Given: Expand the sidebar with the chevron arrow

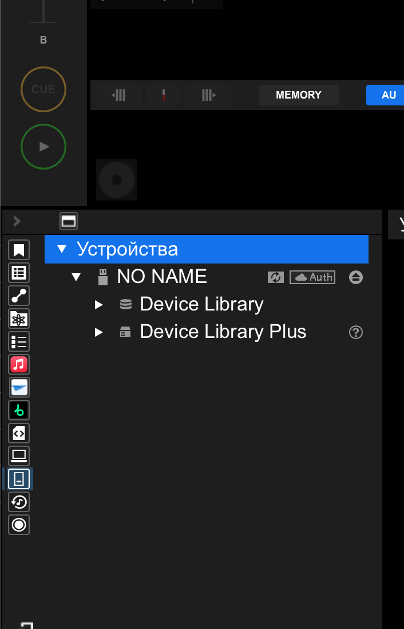Looking at the screenshot, I should [17, 221].
